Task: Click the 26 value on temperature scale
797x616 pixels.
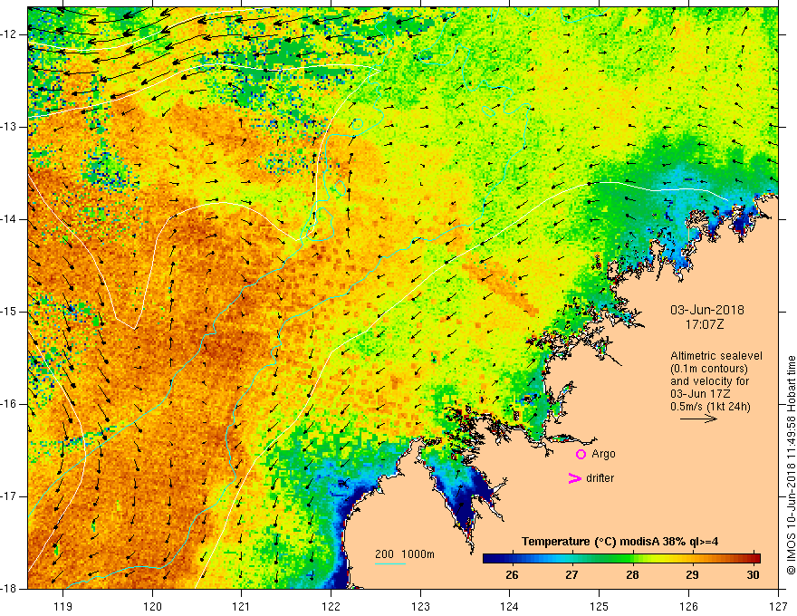Action: 512,575
